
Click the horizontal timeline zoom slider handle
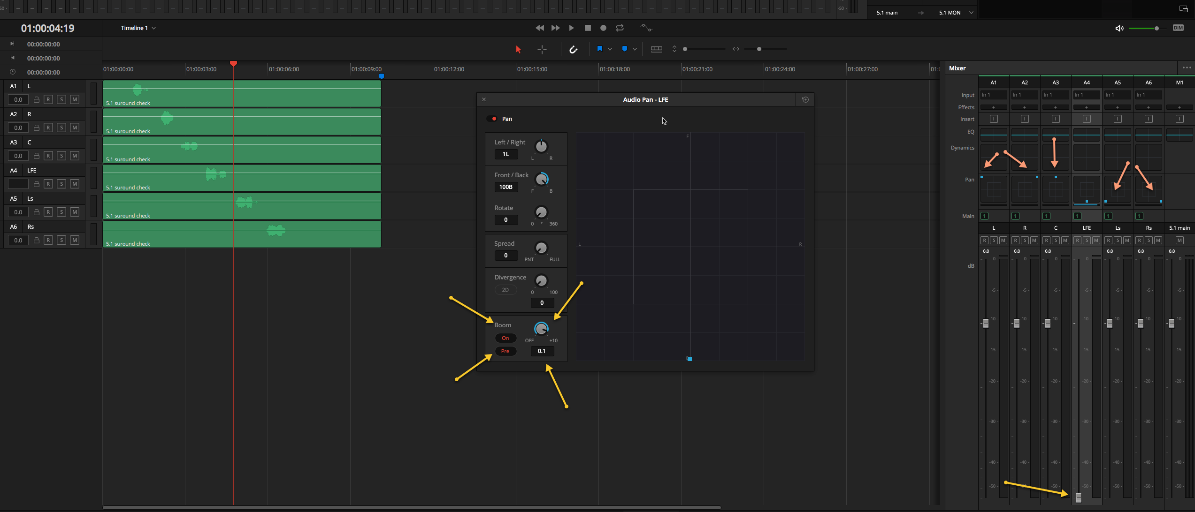(759, 49)
